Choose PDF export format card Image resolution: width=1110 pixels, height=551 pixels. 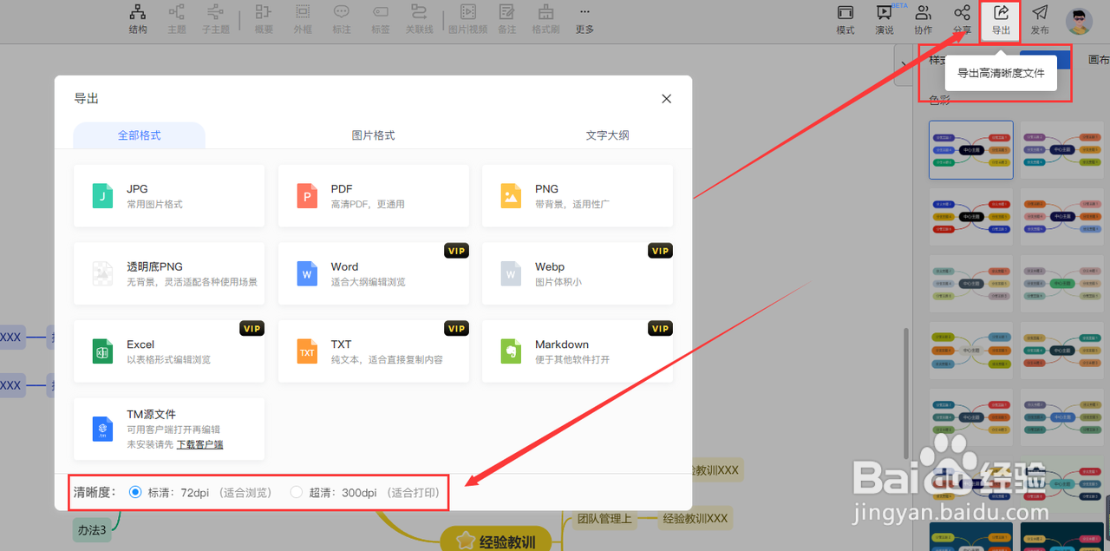374,196
